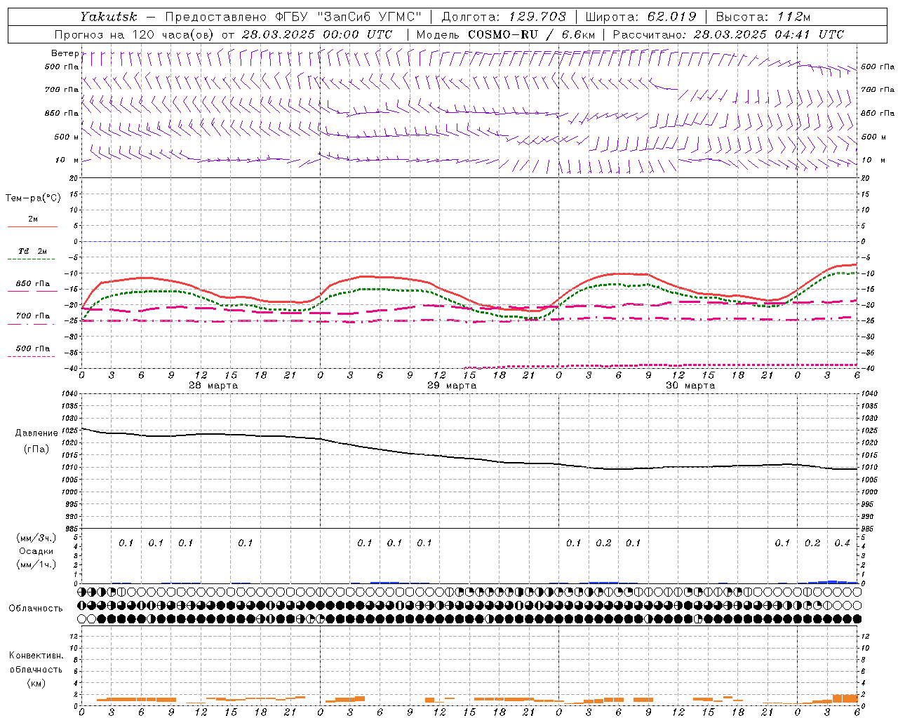Viewport: 898px width, 718px height.
Task: Click the "Высота: 112м" header value
Action: point(763,17)
